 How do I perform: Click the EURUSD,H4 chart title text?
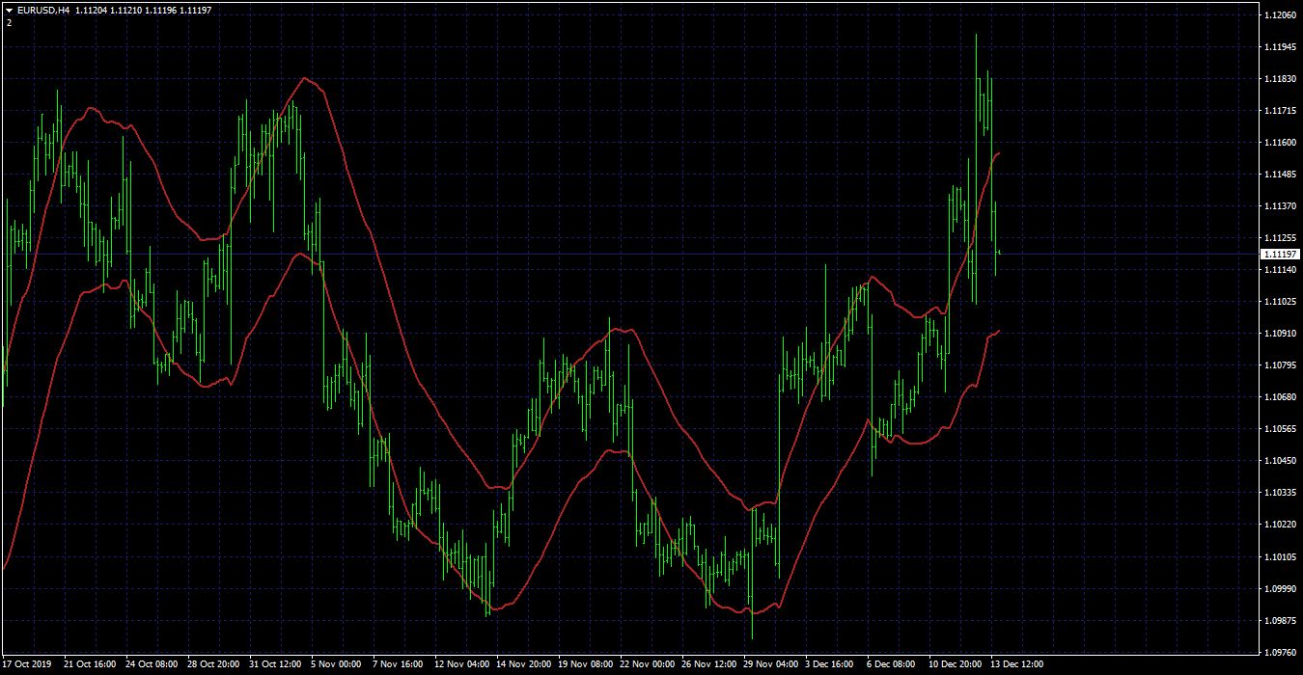pos(43,10)
